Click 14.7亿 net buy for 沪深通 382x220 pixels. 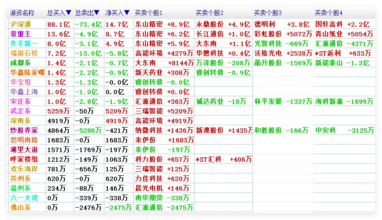117,25
